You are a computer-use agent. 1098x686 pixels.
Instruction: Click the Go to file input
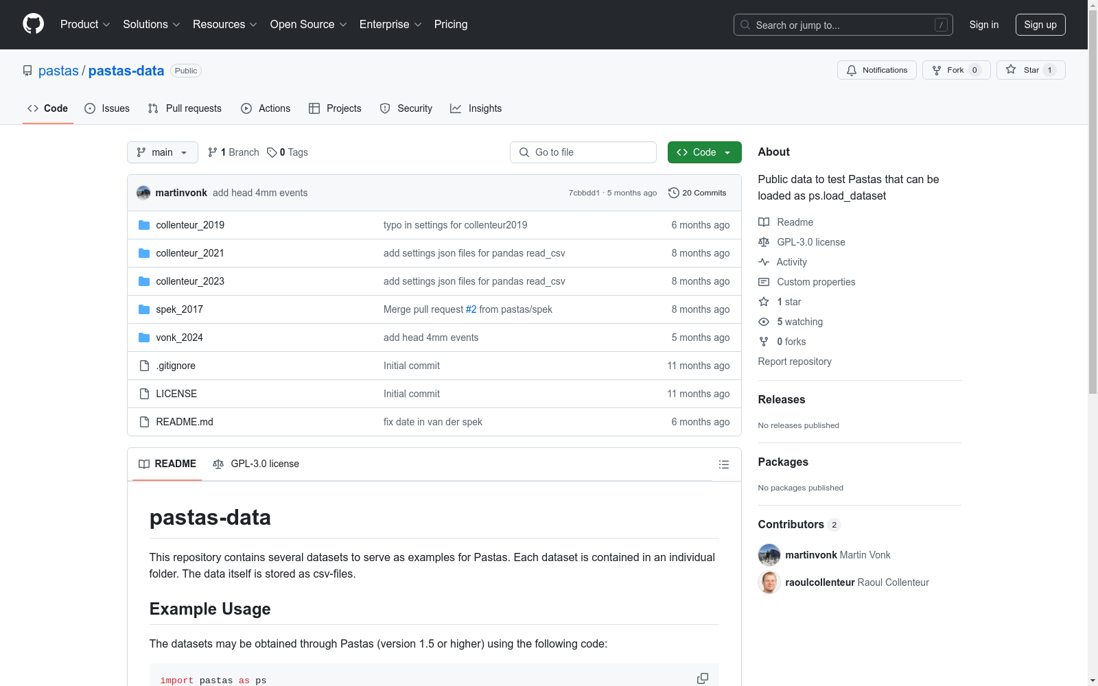[x=583, y=152]
